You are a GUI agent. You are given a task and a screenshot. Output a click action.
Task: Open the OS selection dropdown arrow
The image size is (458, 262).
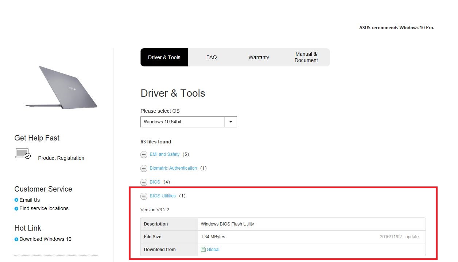[230, 122]
